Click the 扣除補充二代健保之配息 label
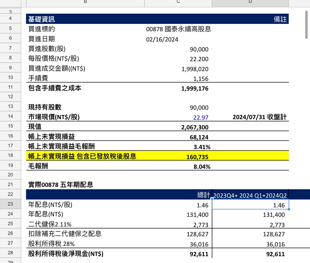Image resolution: width=310 pixels, height=263 pixels. pyautogui.click(x=65, y=234)
